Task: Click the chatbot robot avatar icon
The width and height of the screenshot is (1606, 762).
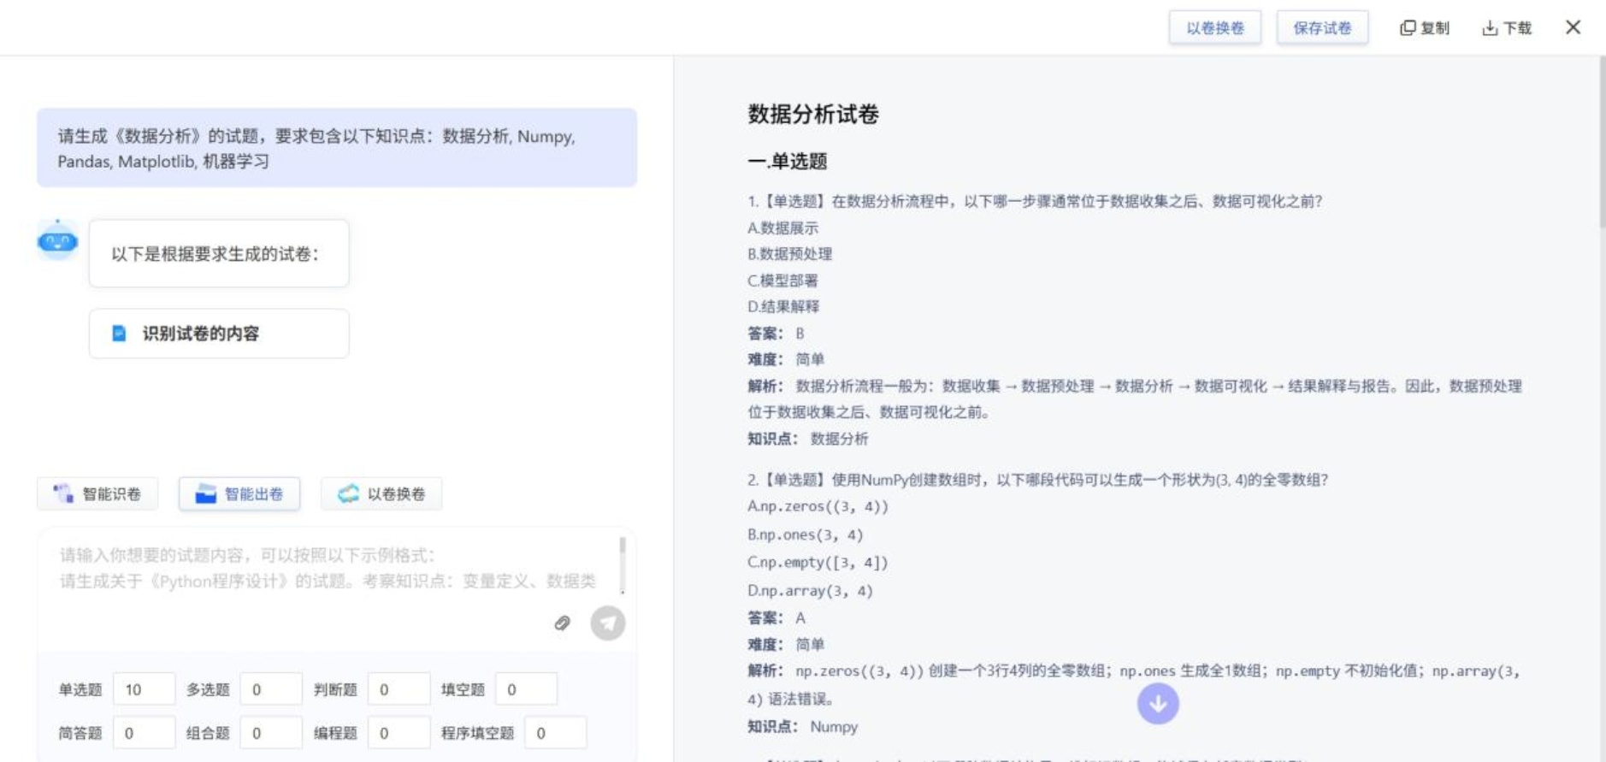Action: click(57, 242)
